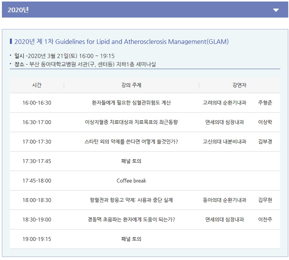
Task: Select affiliation 동아의대 순환기내과
Action: point(224,200)
